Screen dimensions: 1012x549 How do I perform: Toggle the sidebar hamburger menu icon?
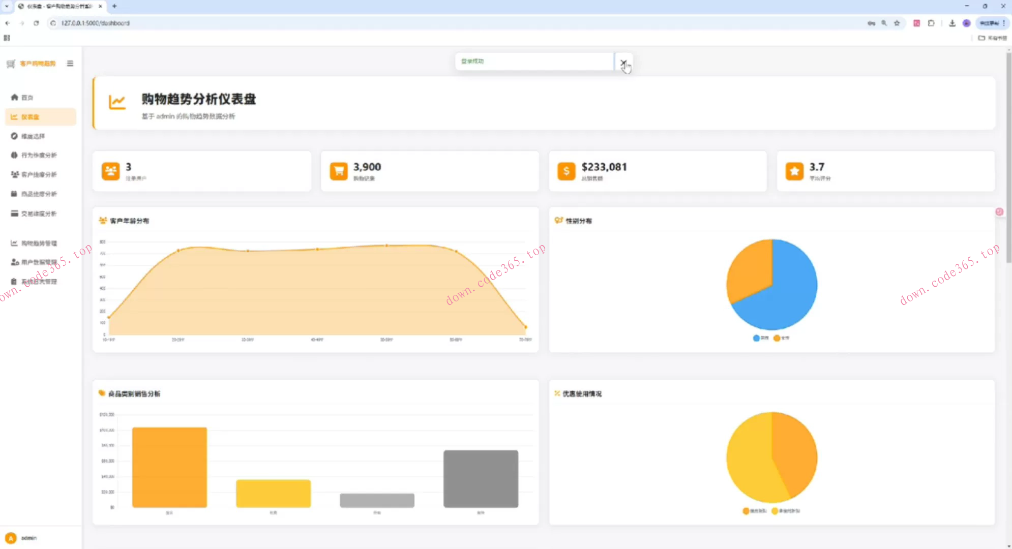70,64
